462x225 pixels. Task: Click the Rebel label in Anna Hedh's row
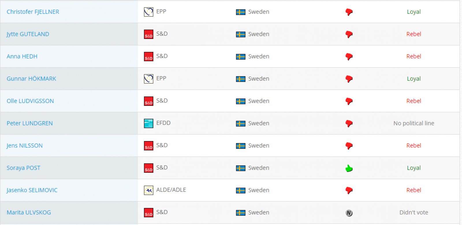[414, 56]
